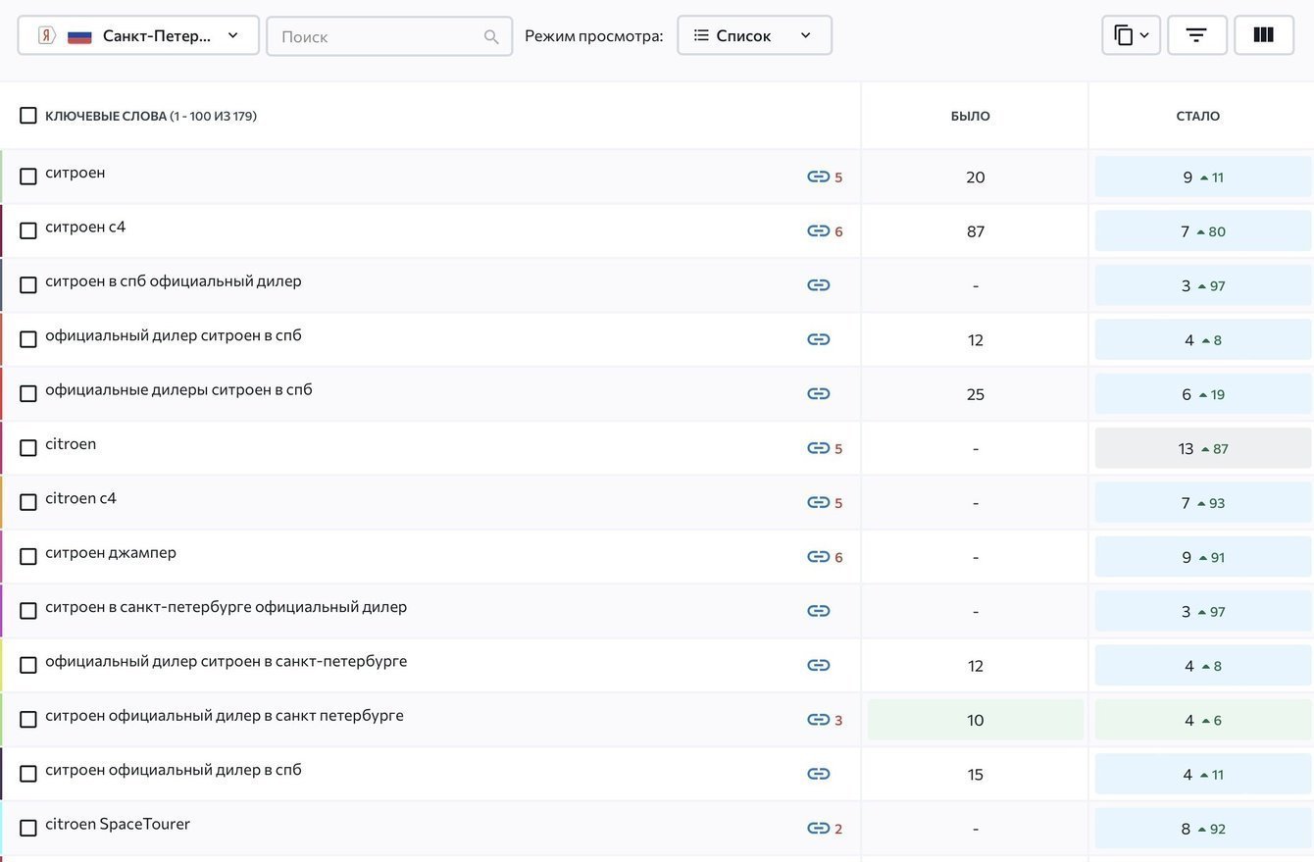Check the box for ситроен с4
The image size is (1314, 862).
point(28,230)
